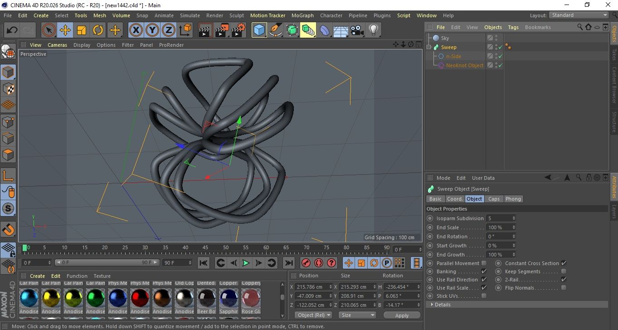Click the Cube primitive icon
This screenshot has width=618, height=330.
(259, 30)
